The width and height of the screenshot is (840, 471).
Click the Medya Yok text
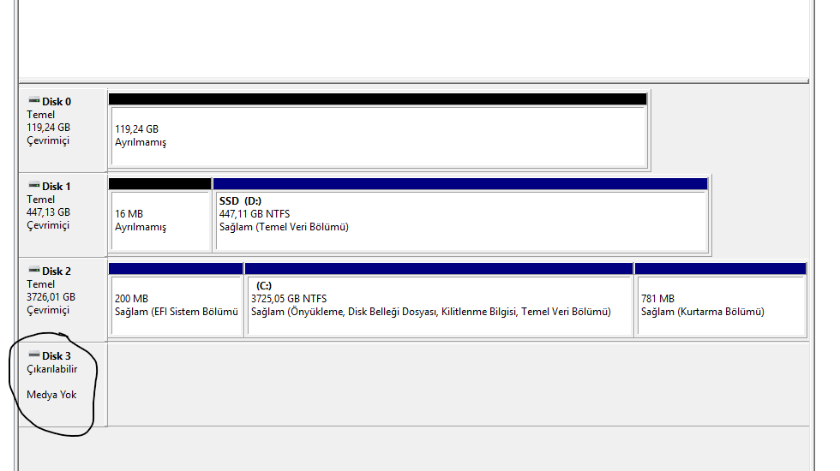click(51, 395)
